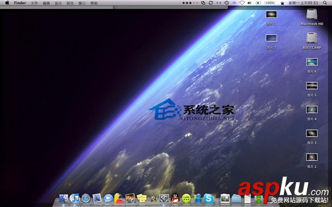The image size is (332, 207).
Task: Click the clock showing 上午05:51
Action: click(x=303, y=3)
